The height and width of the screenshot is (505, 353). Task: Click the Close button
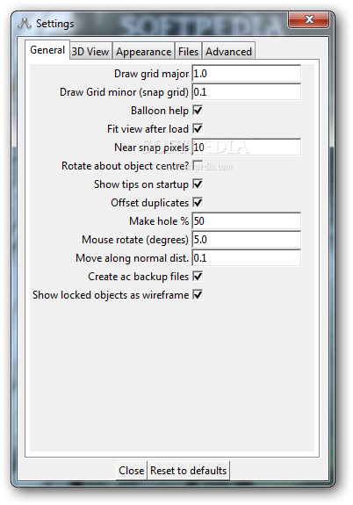(x=132, y=471)
